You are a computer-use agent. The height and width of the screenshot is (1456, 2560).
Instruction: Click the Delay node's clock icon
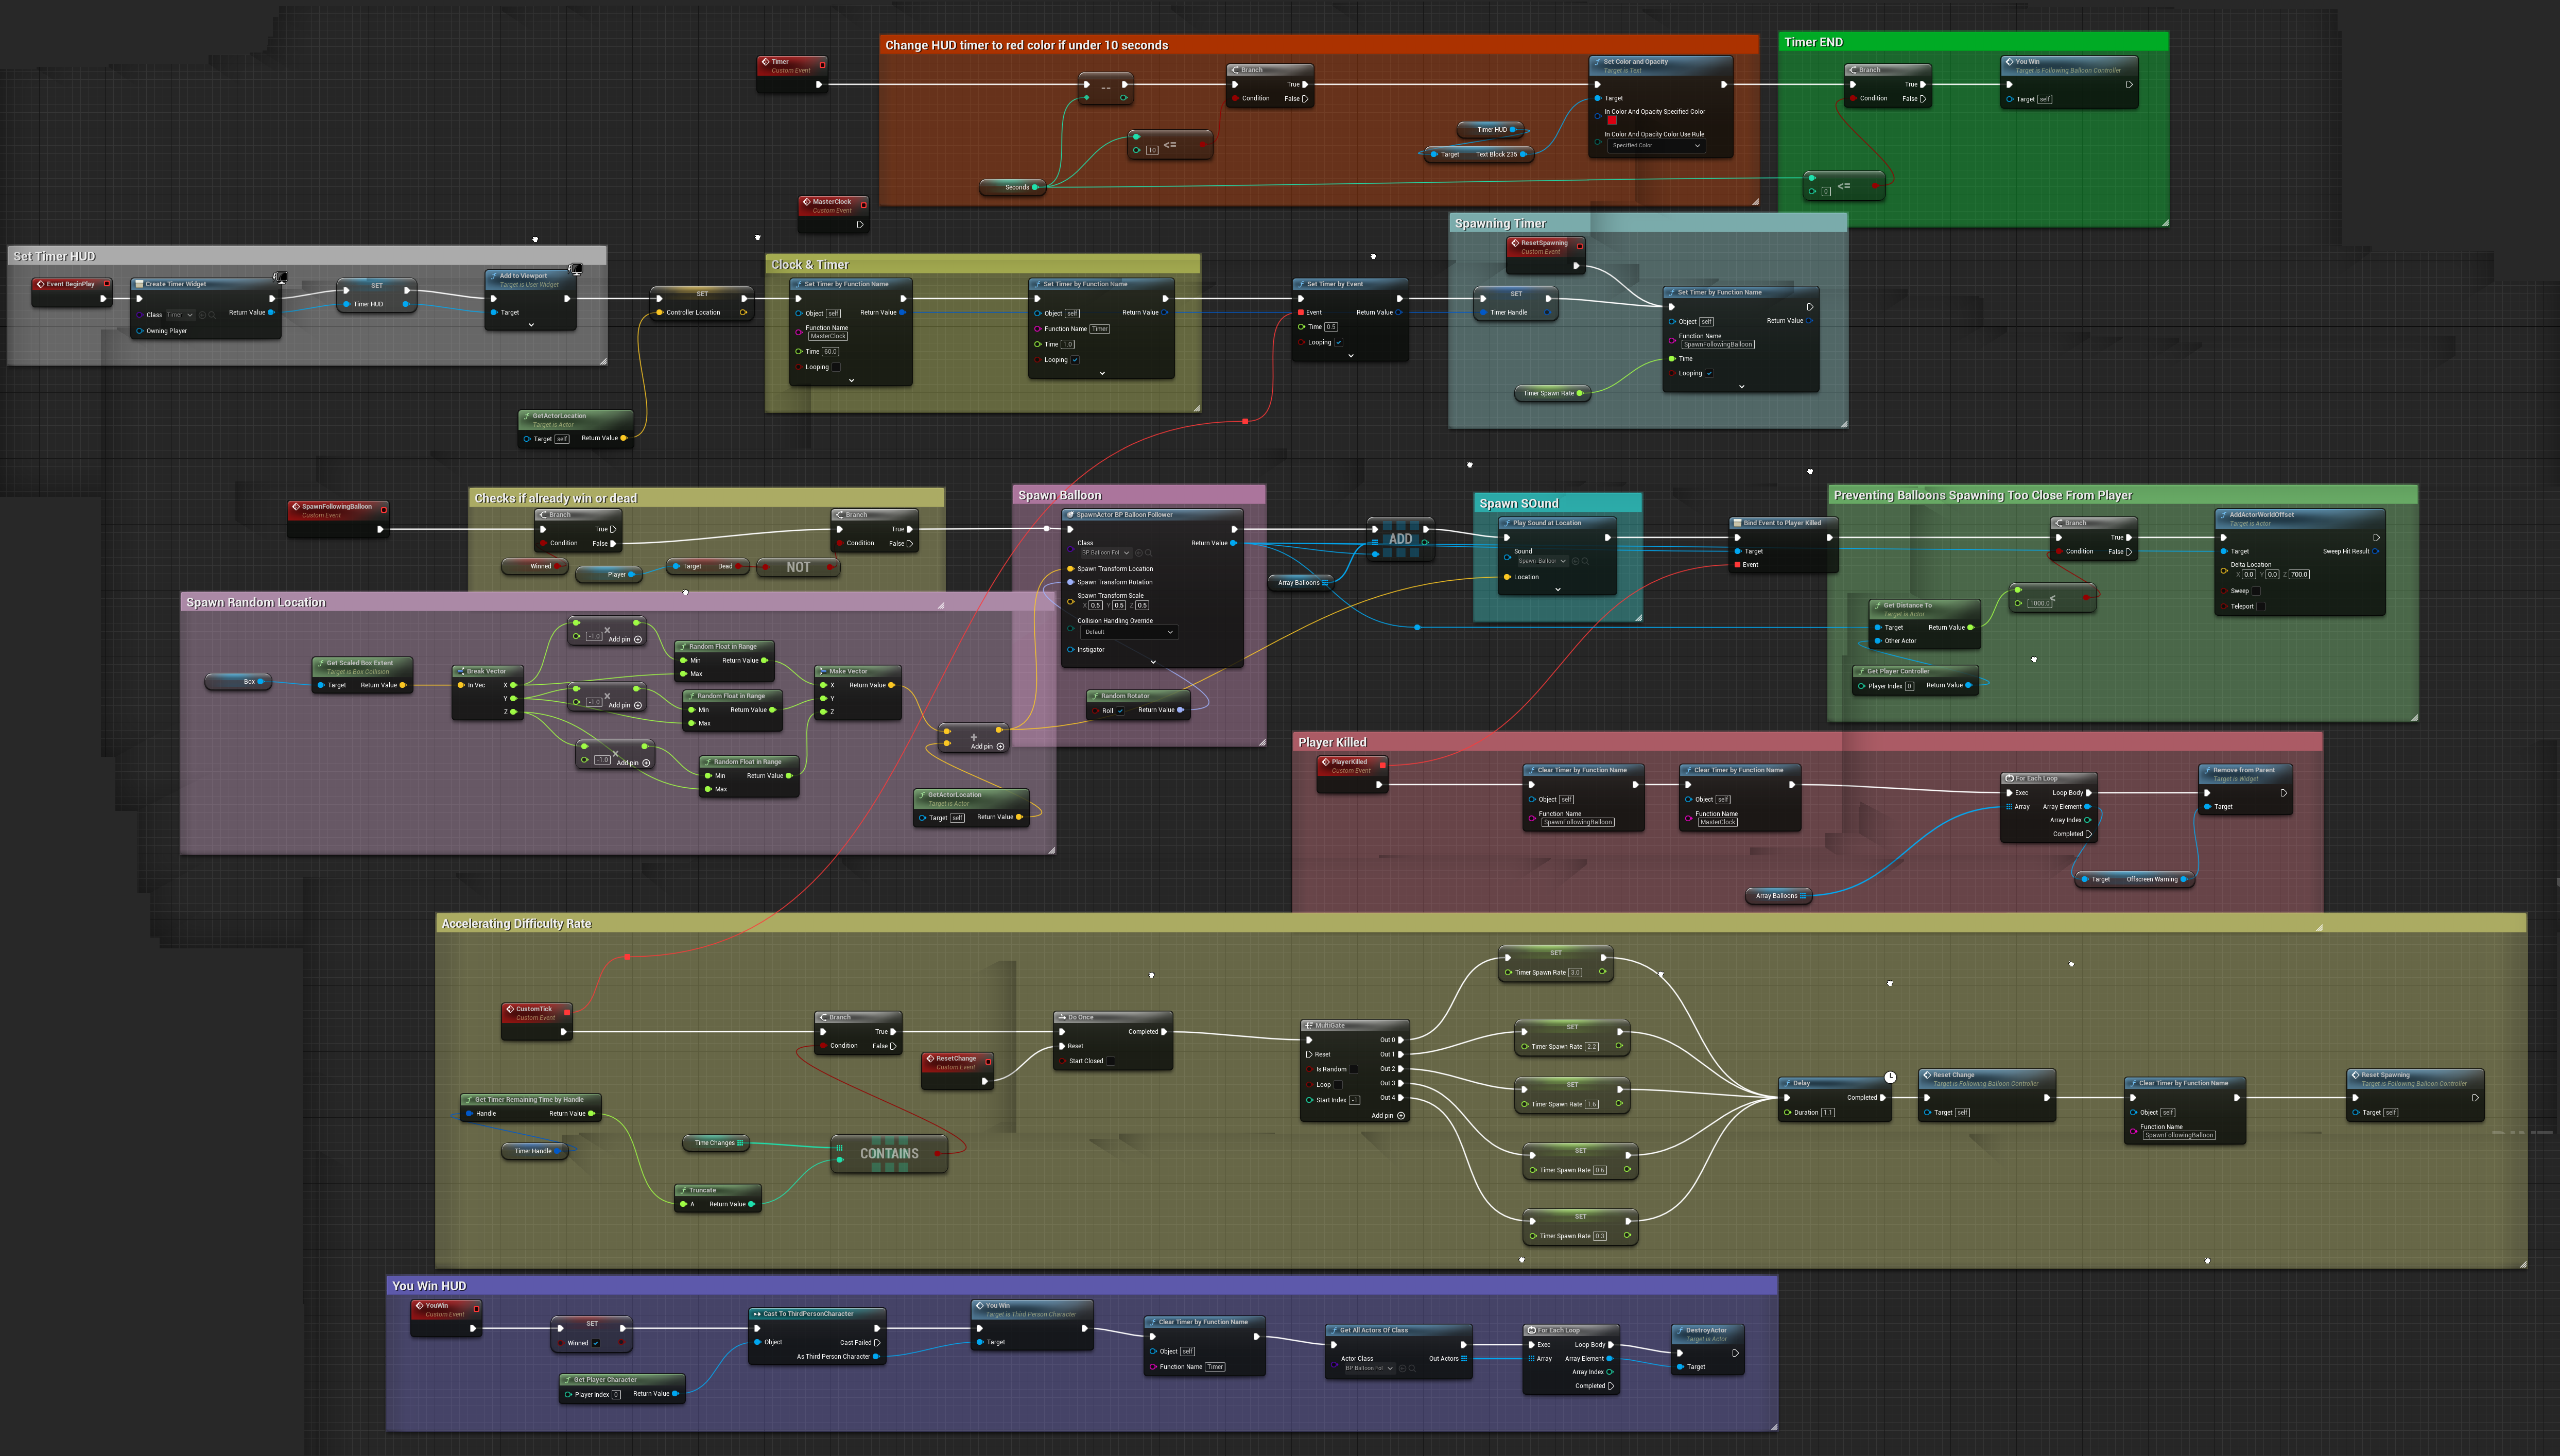tap(1890, 1077)
